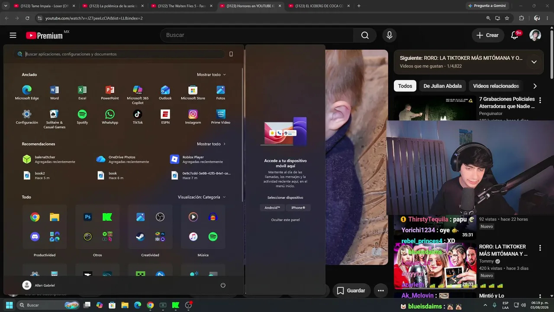
Task: Open Microsoft 365 Copilot pinned app
Action: click(138, 95)
